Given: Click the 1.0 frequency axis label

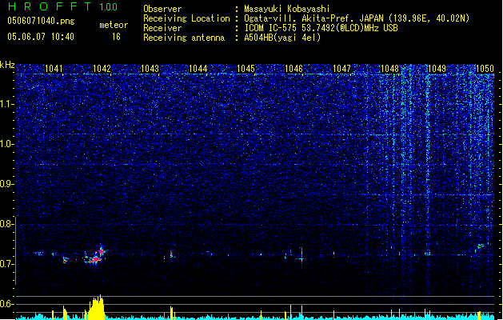Looking at the screenshot, I should (x=6, y=144).
